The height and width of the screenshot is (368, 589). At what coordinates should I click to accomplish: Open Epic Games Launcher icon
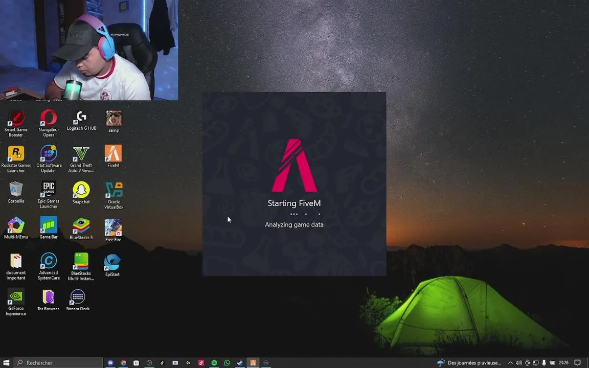(49, 195)
